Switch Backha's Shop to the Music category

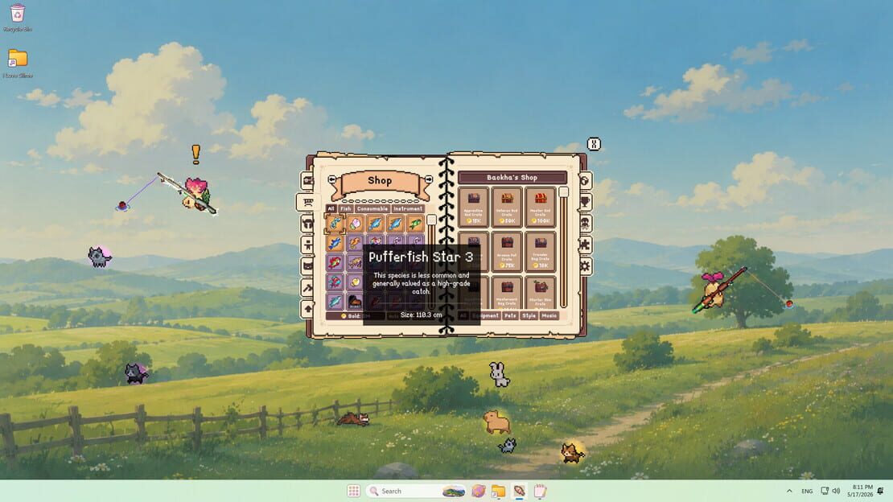point(549,315)
